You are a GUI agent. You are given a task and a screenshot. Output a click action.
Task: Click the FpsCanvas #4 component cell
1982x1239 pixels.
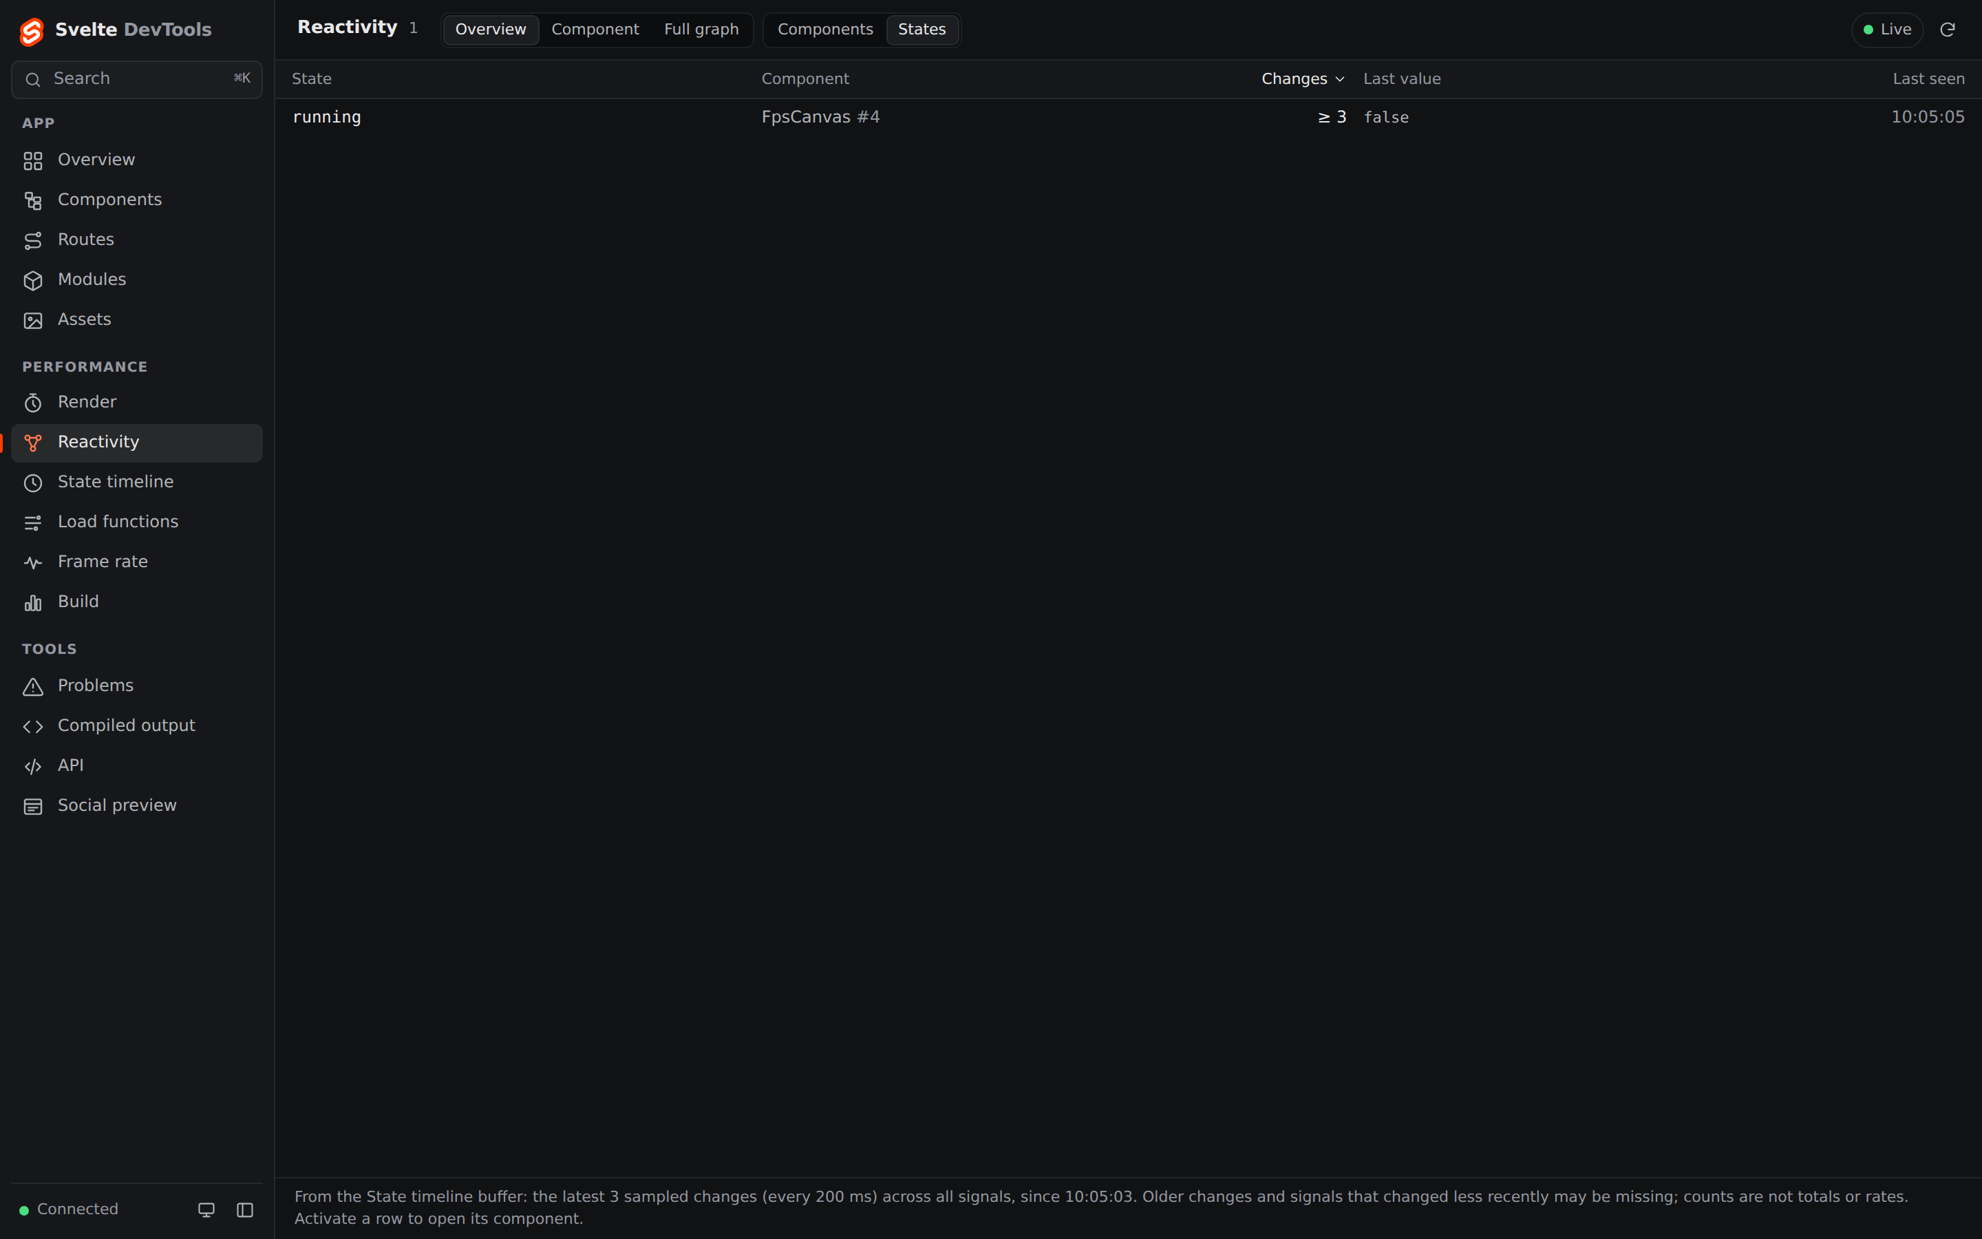820,117
